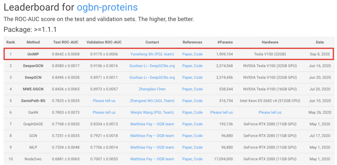Open the Code link for GraphSAGE
337x165 pixels.
coord(198,124)
